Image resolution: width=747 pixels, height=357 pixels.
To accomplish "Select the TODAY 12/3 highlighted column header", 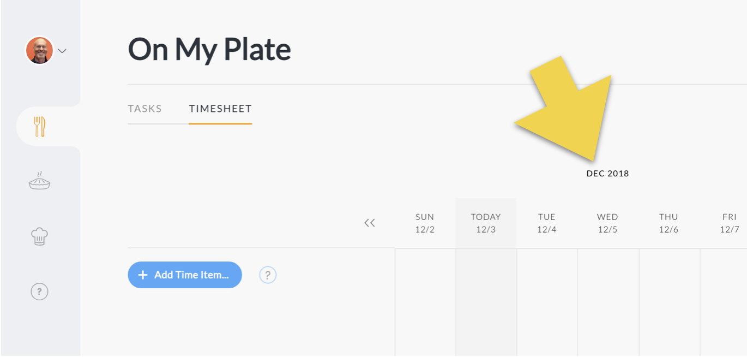I will [485, 222].
